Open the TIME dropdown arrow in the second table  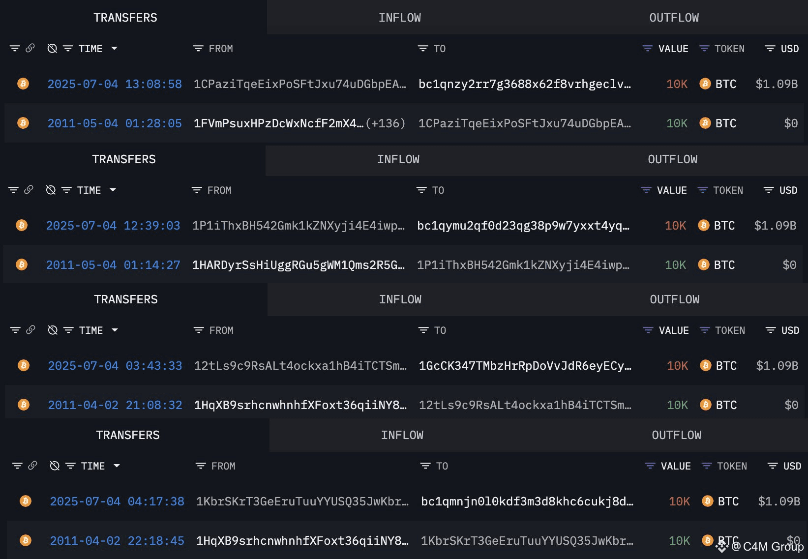(x=114, y=190)
